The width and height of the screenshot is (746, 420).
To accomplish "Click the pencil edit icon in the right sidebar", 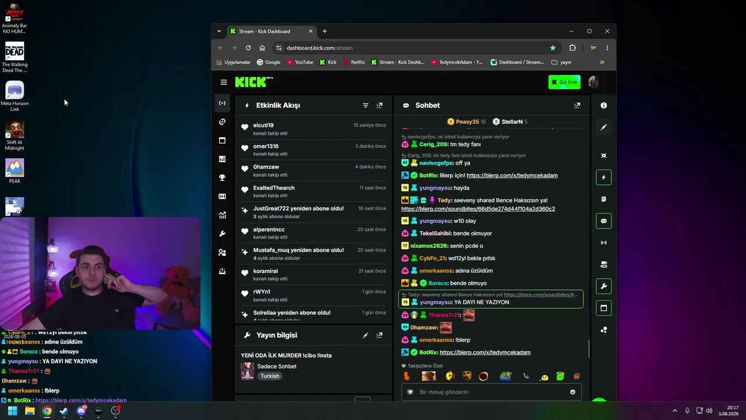I will 604,127.
